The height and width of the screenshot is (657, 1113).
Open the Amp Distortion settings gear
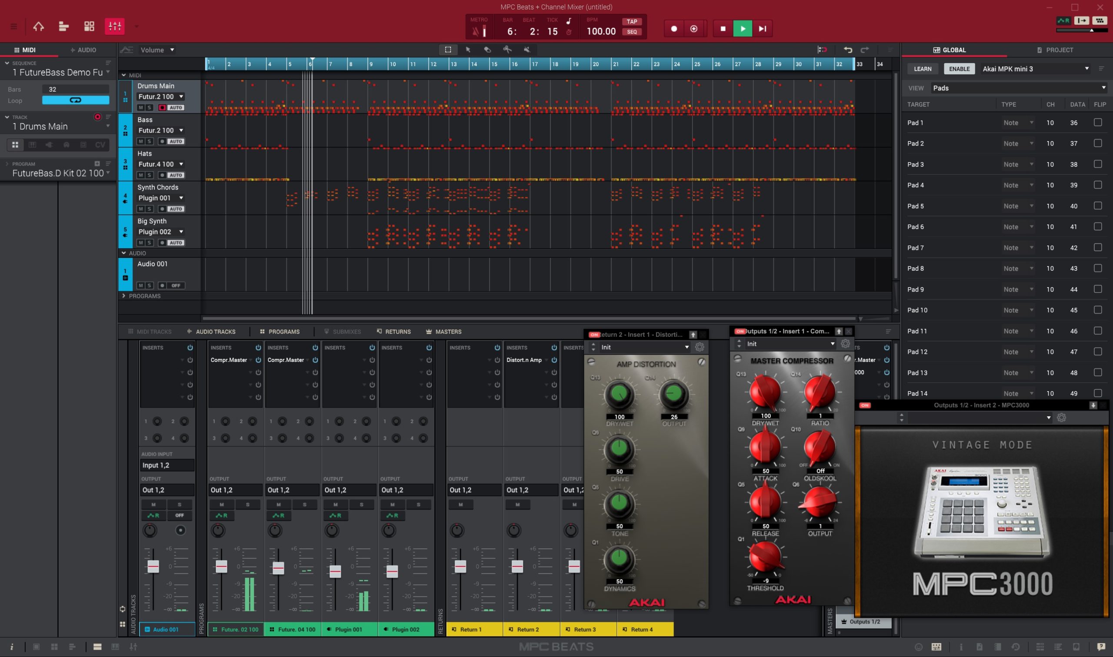coord(700,347)
